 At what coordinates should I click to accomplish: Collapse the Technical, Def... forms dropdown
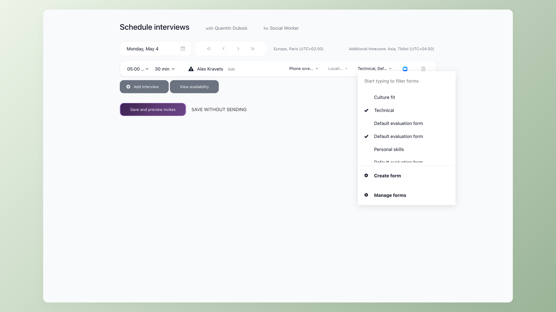point(375,68)
